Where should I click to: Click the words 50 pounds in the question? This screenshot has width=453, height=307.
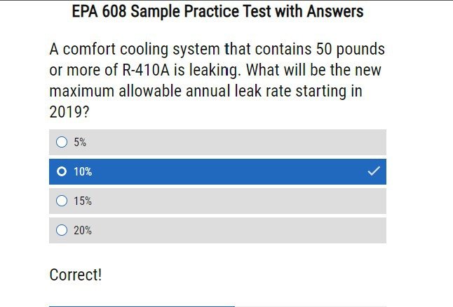pos(351,49)
